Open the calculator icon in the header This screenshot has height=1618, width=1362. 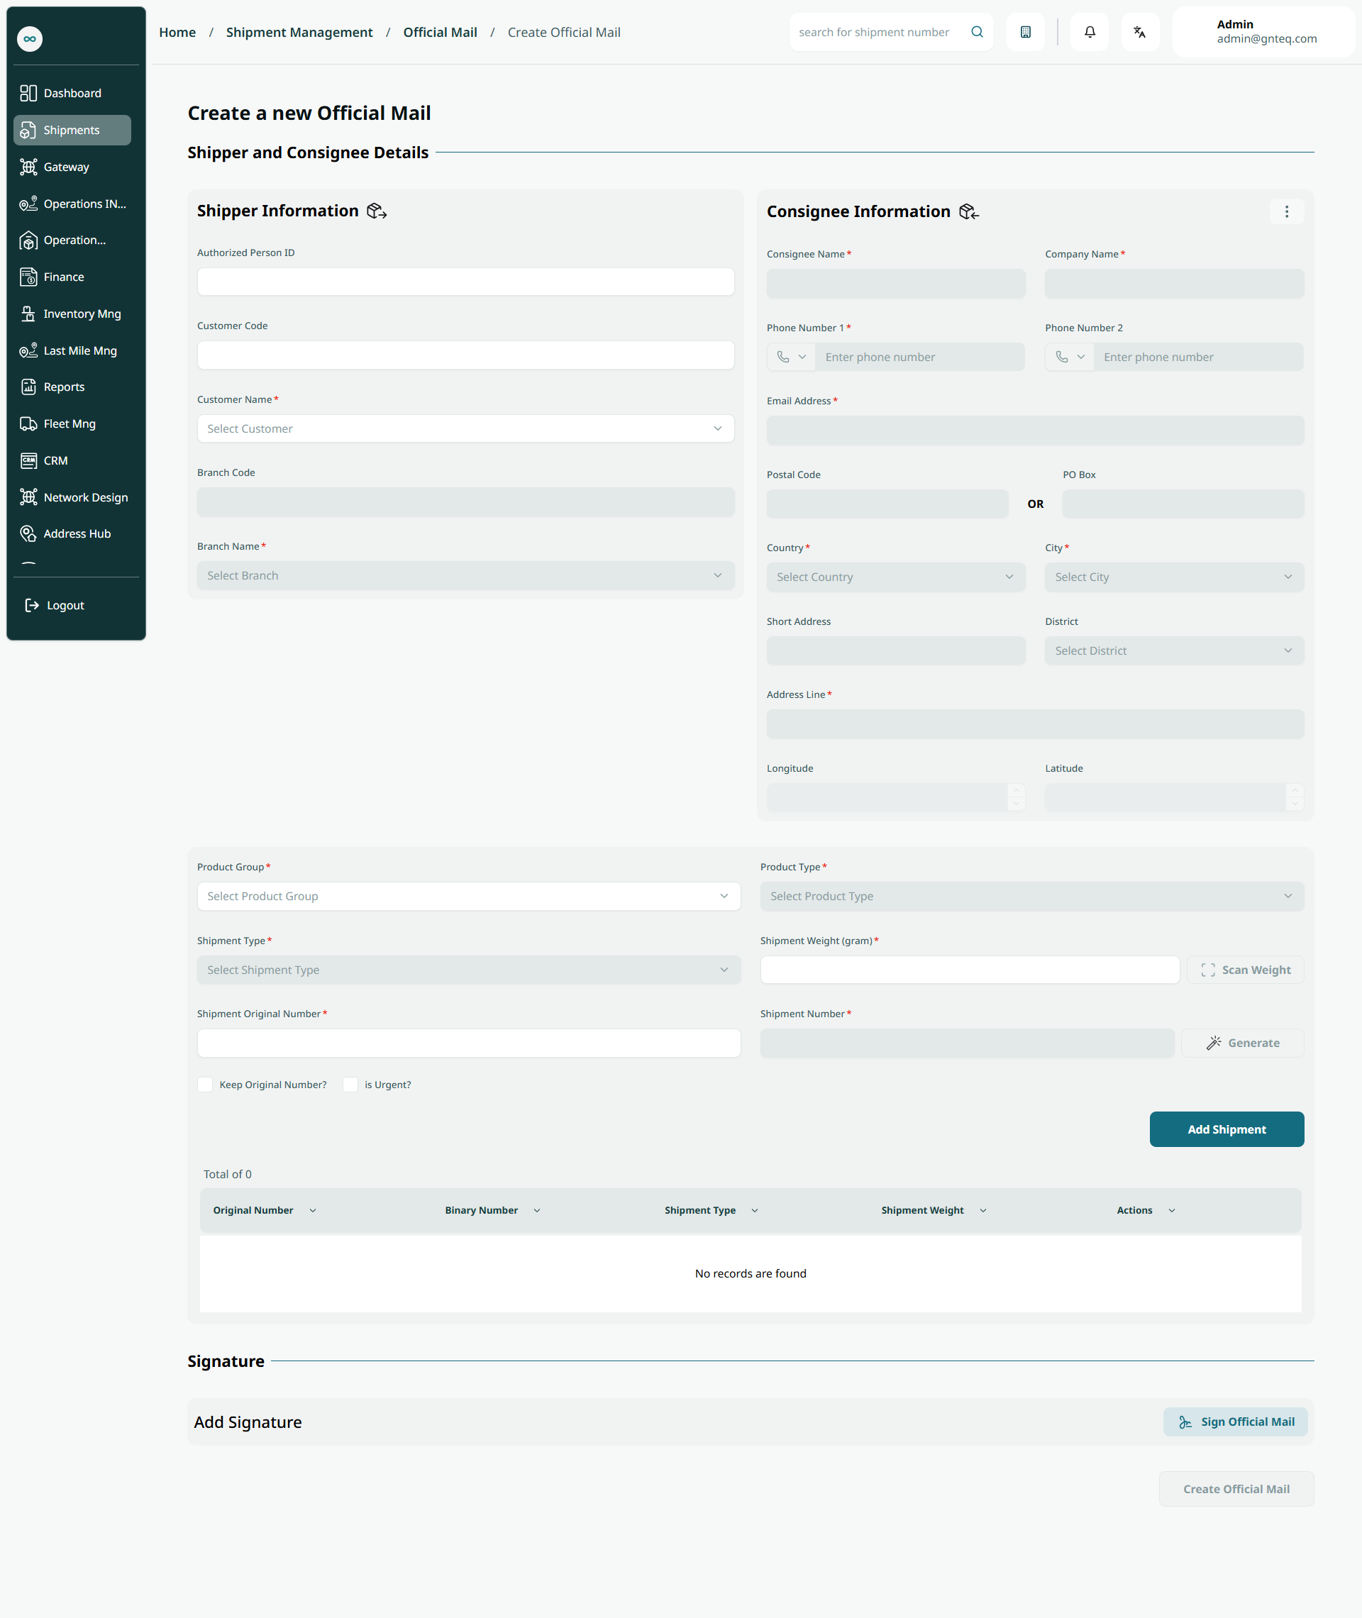(x=1025, y=32)
